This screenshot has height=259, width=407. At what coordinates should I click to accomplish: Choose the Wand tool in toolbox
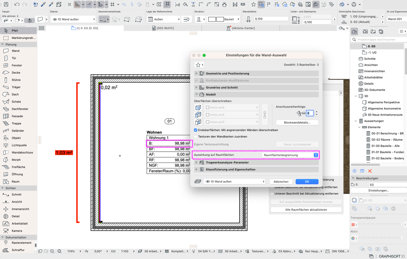pyautogui.click(x=18, y=51)
